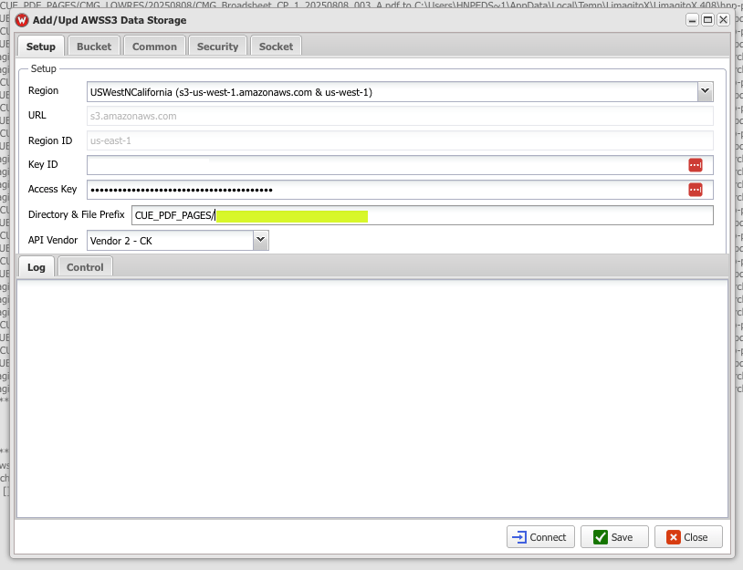Click the disabled Region ID field

click(x=400, y=140)
